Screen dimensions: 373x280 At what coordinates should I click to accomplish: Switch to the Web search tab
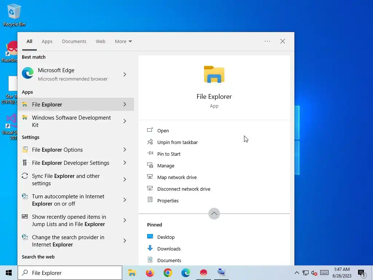(x=101, y=42)
